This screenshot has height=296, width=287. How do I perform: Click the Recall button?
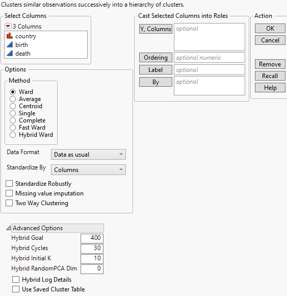[x=270, y=76]
